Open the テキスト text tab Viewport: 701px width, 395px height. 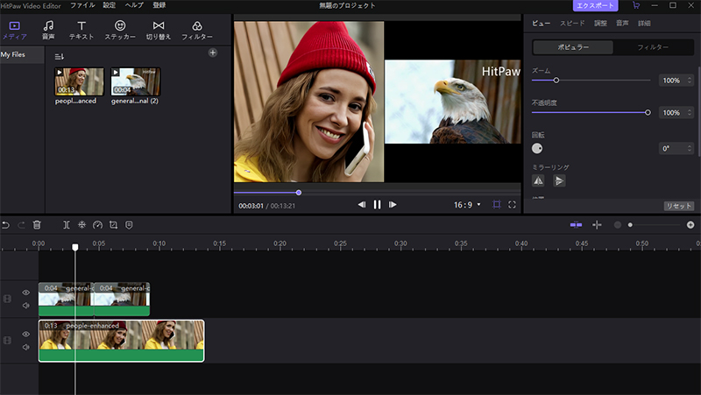(81, 31)
